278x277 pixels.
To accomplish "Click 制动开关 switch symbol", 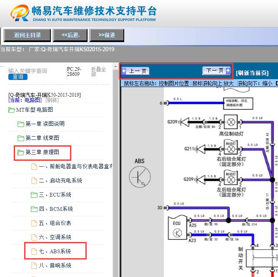I will (x=262, y=259).
